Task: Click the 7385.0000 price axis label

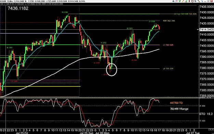Action: coord(206,62)
